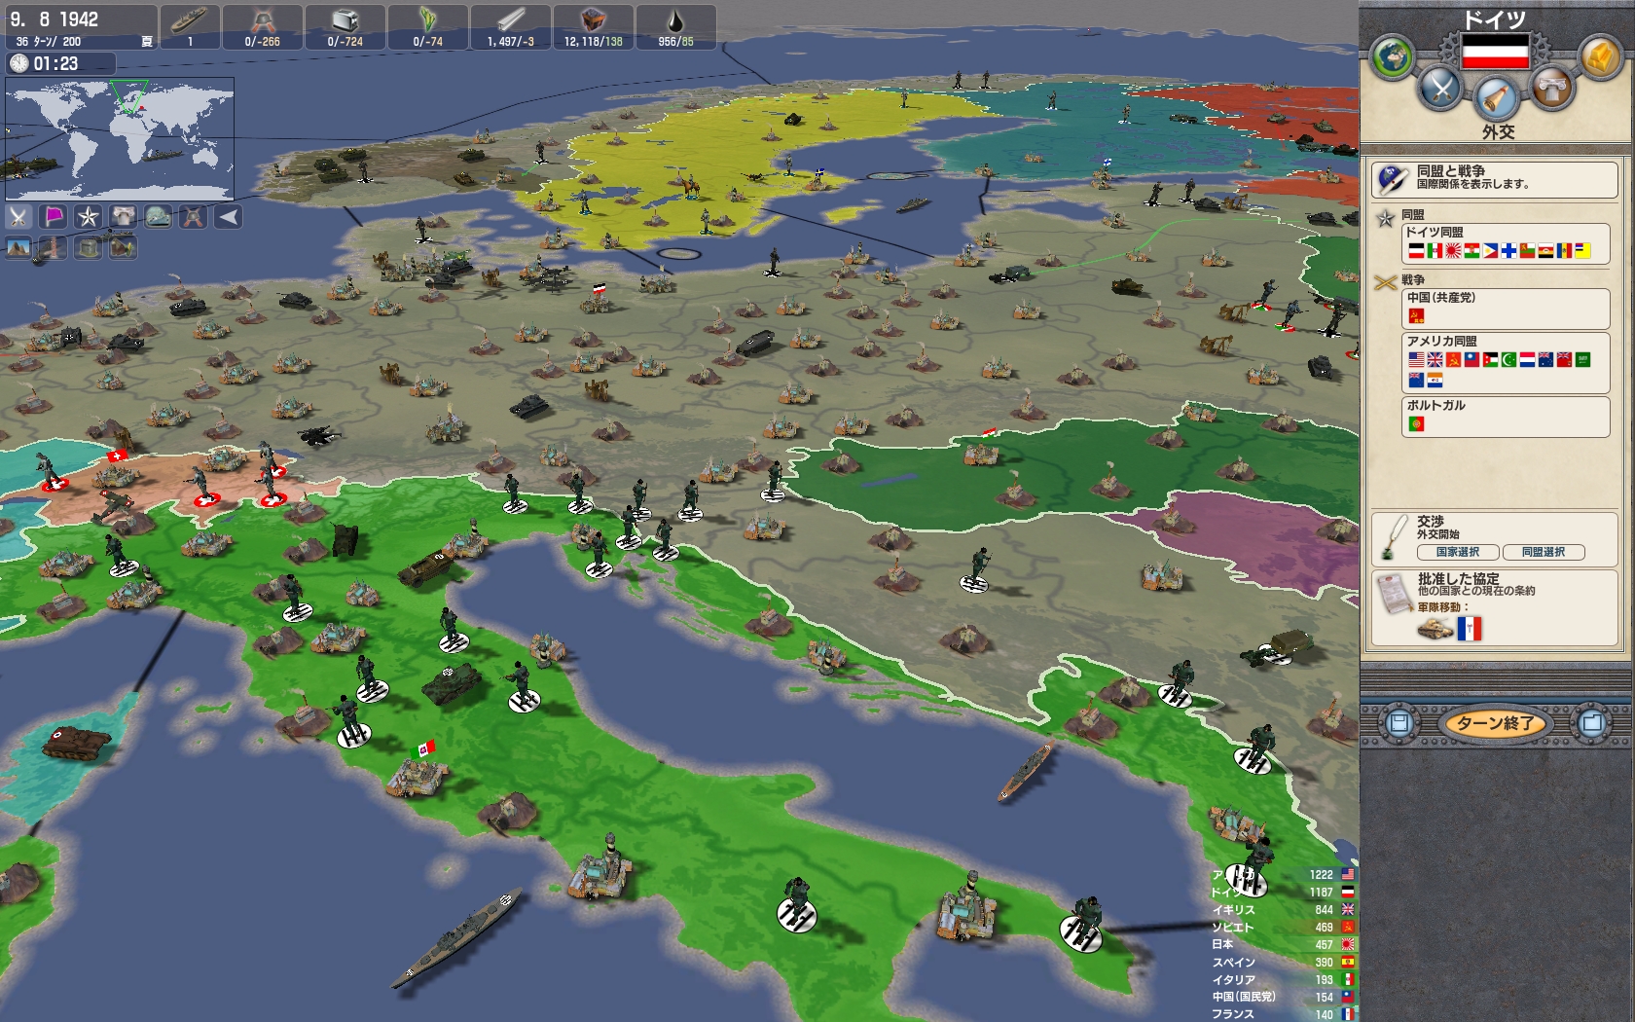
Task: Click the 国家選択 button
Action: (x=1458, y=552)
